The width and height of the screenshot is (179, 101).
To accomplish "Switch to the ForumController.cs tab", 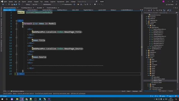I will (52, 8).
